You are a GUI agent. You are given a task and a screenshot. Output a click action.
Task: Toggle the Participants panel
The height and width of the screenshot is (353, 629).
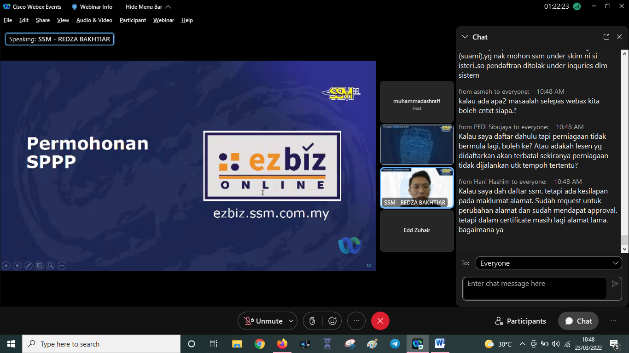click(520, 321)
